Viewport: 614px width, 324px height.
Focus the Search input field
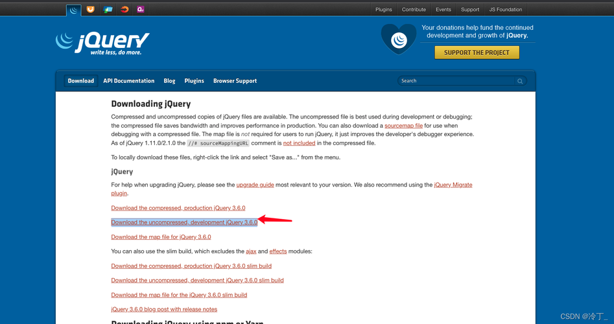point(457,80)
